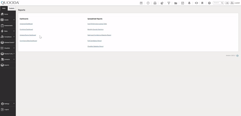This screenshot has height=116, width=241.
Task: Switch to the Main sidebar tab
Action: tap(4, 8)
